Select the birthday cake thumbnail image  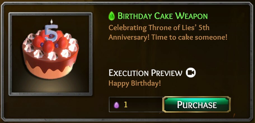50,54
